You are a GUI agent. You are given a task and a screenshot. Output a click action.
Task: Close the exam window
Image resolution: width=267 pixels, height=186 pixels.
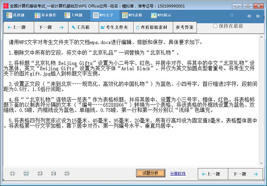258,6
